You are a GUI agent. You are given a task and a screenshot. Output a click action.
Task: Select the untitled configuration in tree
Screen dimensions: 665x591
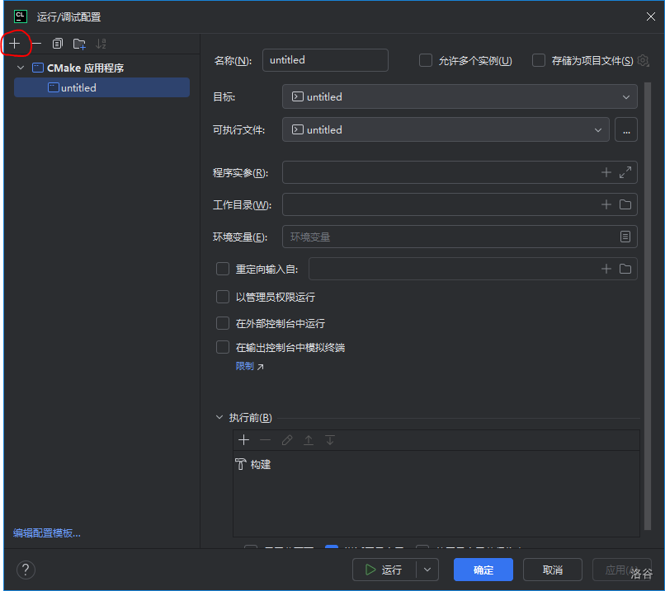point(78,87)
